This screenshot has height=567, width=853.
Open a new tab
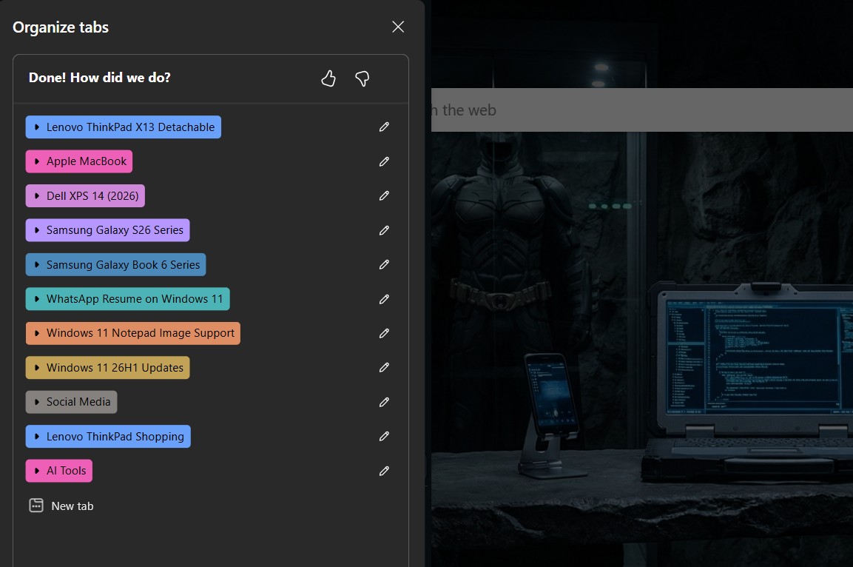tap(61, 506)
